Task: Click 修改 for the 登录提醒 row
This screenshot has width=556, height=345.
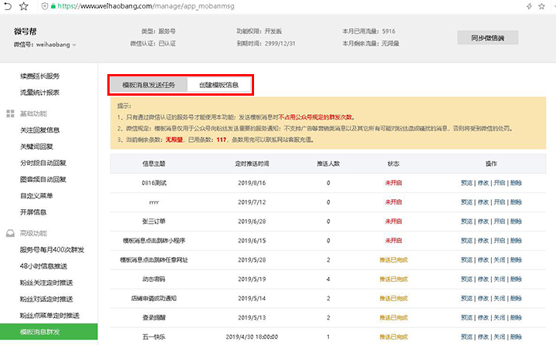Action: (483, 318)
